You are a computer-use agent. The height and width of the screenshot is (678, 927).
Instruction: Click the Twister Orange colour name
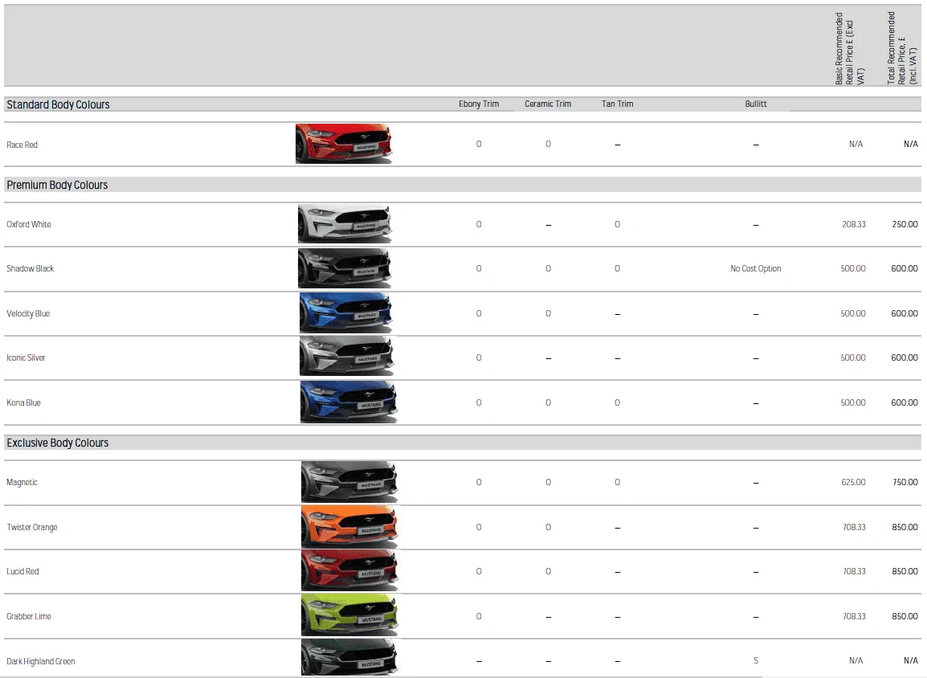tap(32, 527)
